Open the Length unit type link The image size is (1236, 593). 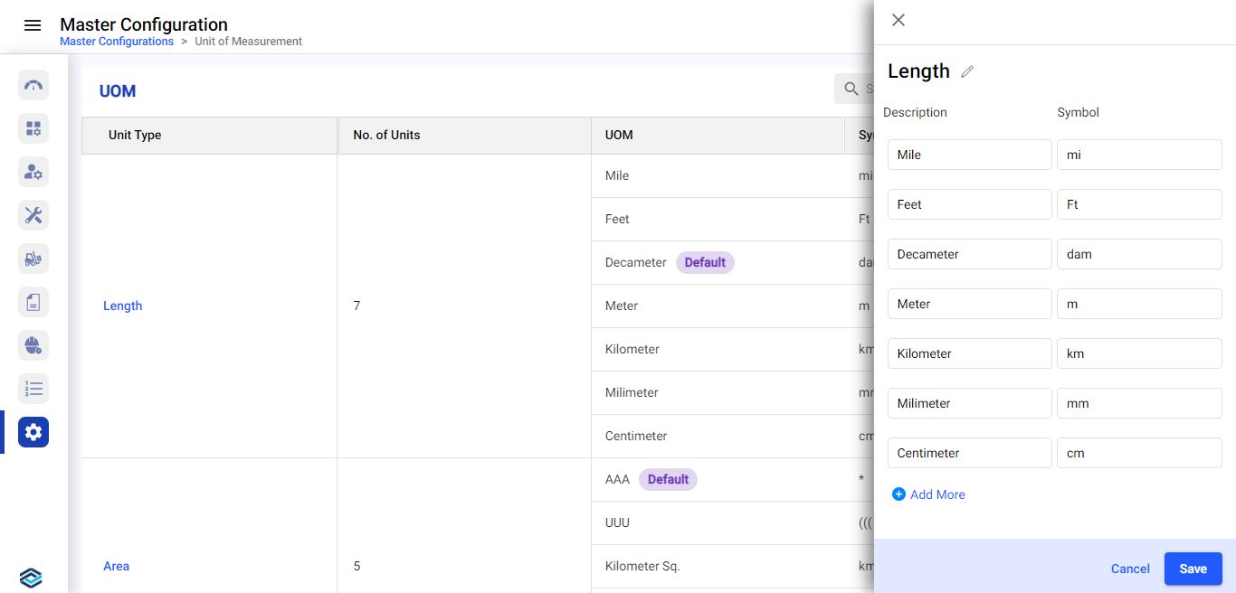pyautogui.click(x=123, y=306)
